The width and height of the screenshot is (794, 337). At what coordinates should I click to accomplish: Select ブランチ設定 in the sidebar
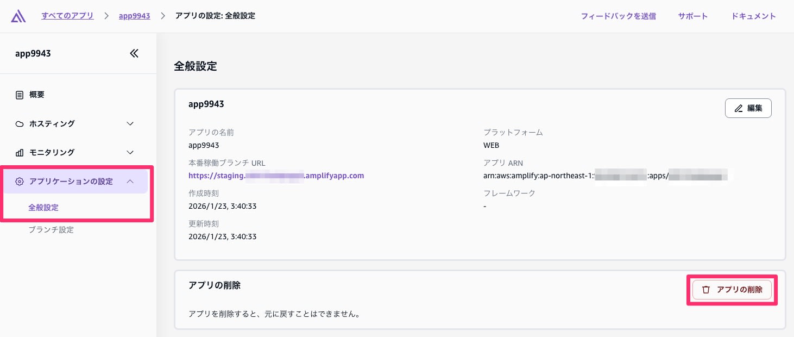[x=51, y=230]
